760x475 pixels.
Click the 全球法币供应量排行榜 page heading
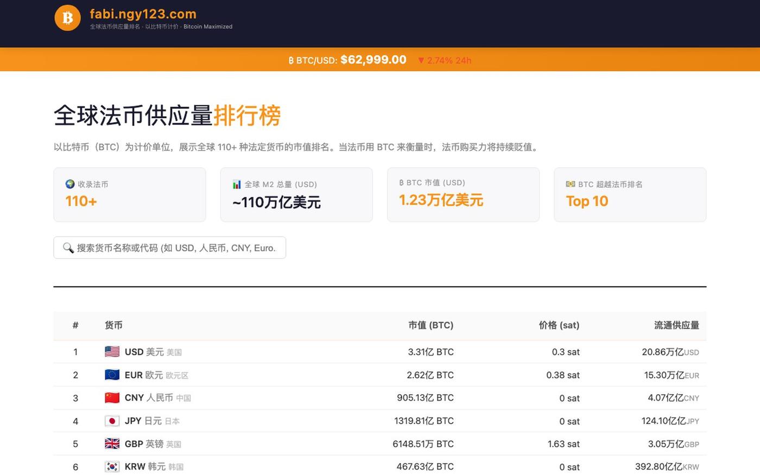167,115
